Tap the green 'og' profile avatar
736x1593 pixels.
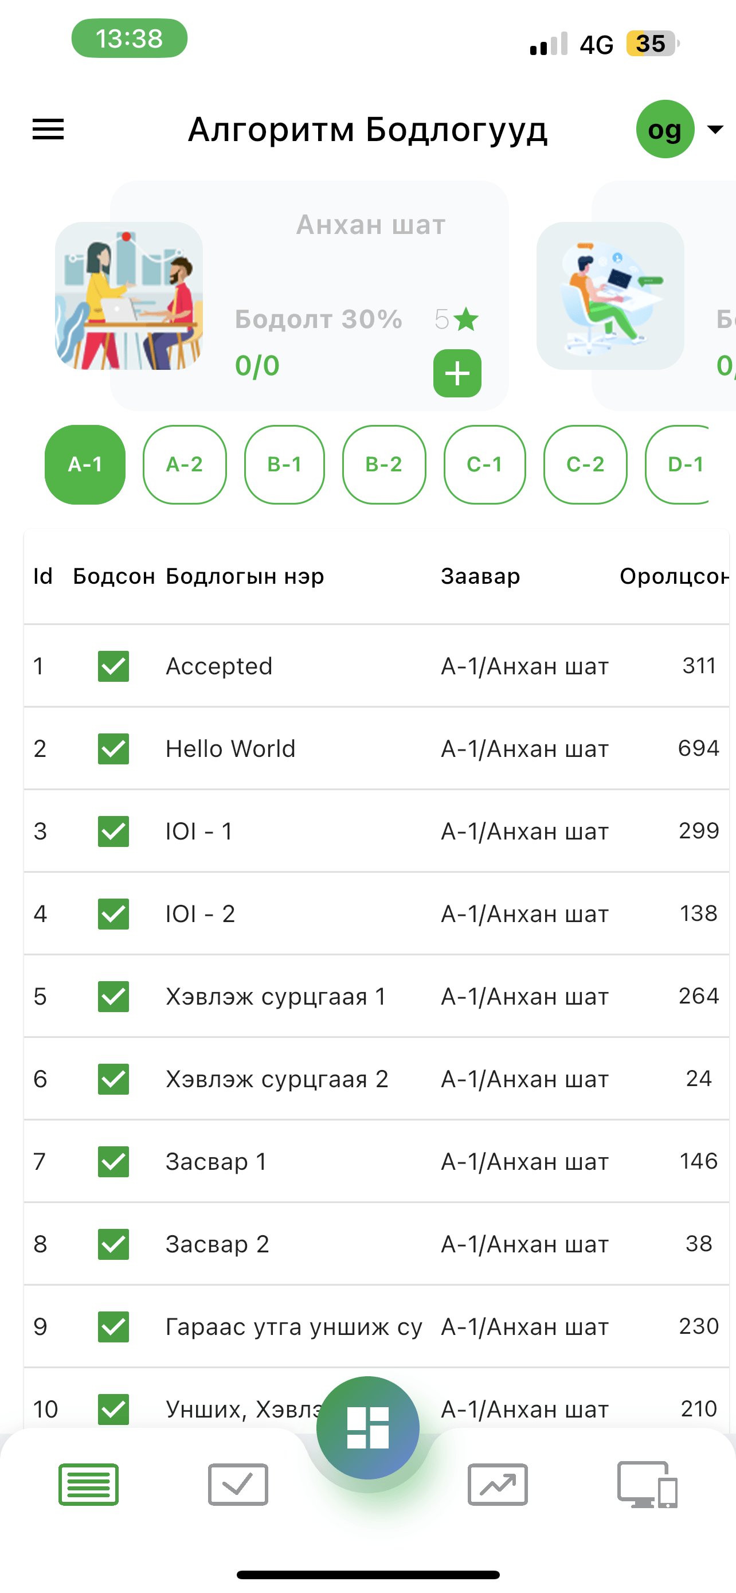[x=665, y=129]
